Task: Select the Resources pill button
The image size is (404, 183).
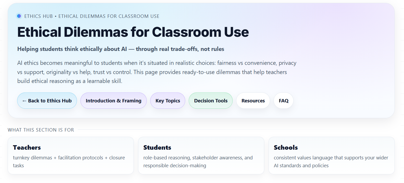Action: (x=253, y=101)
